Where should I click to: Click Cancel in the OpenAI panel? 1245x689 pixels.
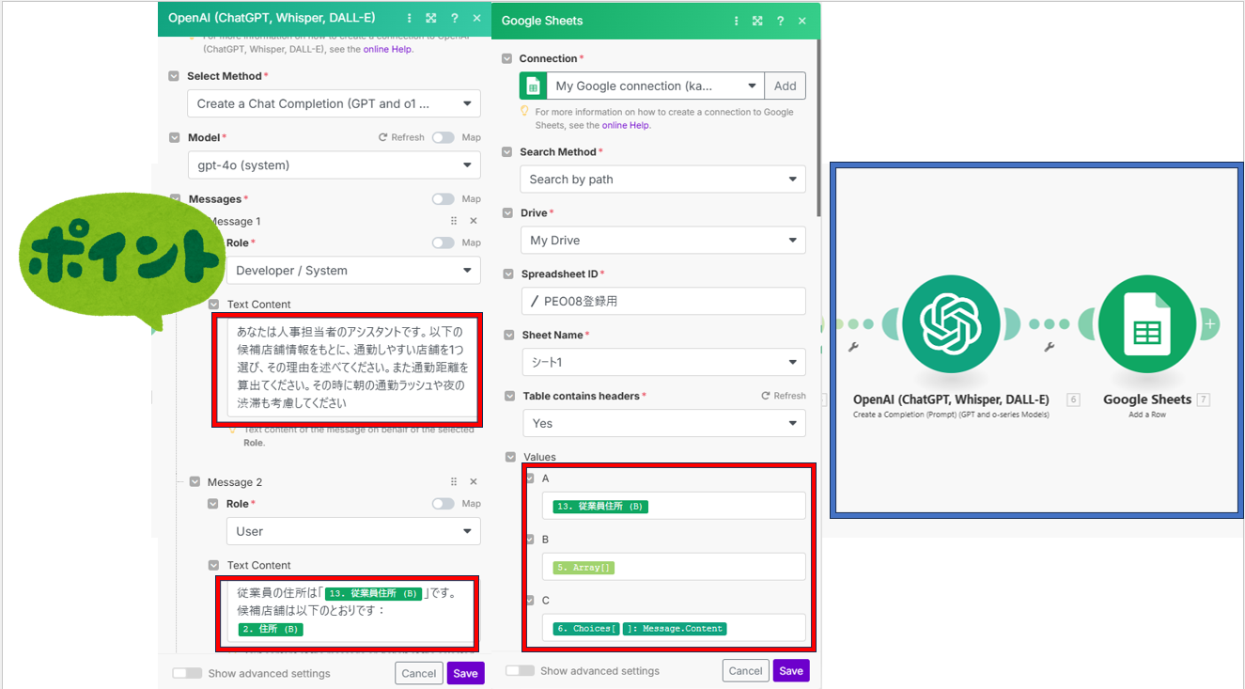pyautogui.click(x=419, y=673)
